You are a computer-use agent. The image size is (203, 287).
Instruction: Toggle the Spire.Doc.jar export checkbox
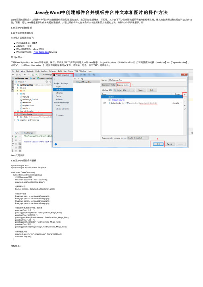[105, 103]
